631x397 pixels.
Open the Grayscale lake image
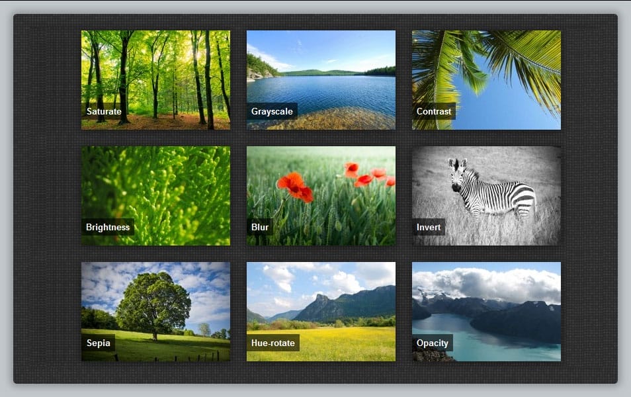pos(321,73)
